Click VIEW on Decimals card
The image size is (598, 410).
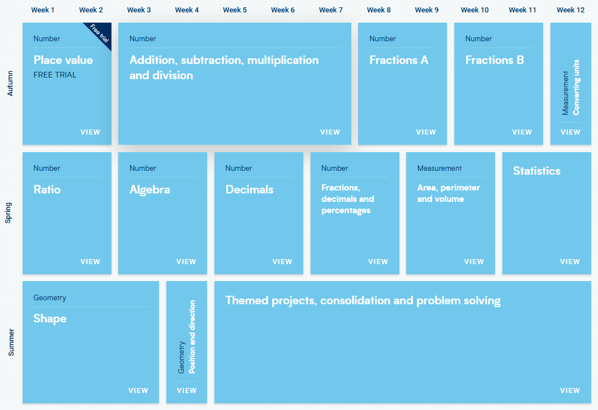click(282, 262)
